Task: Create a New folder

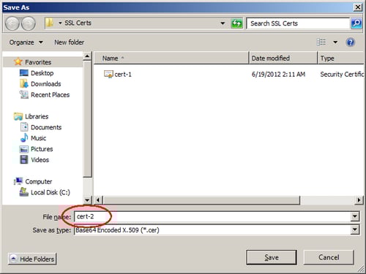Action: pos(70,42)
